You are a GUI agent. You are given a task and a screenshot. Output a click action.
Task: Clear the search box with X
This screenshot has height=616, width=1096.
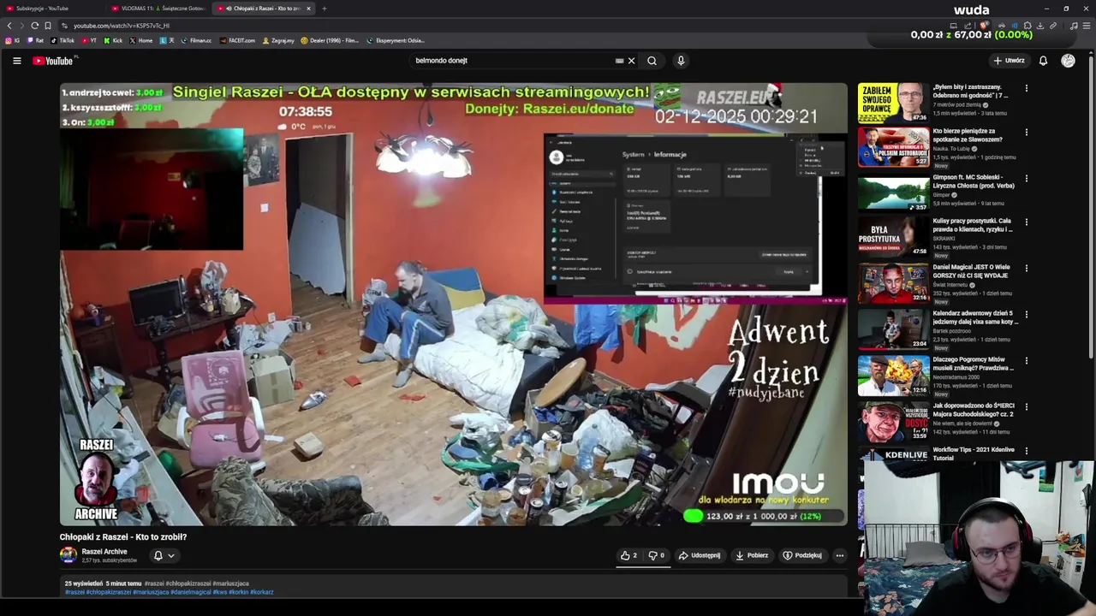click(631, 61)
